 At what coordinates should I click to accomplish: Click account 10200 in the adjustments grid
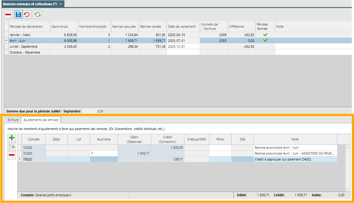(34, 148)
